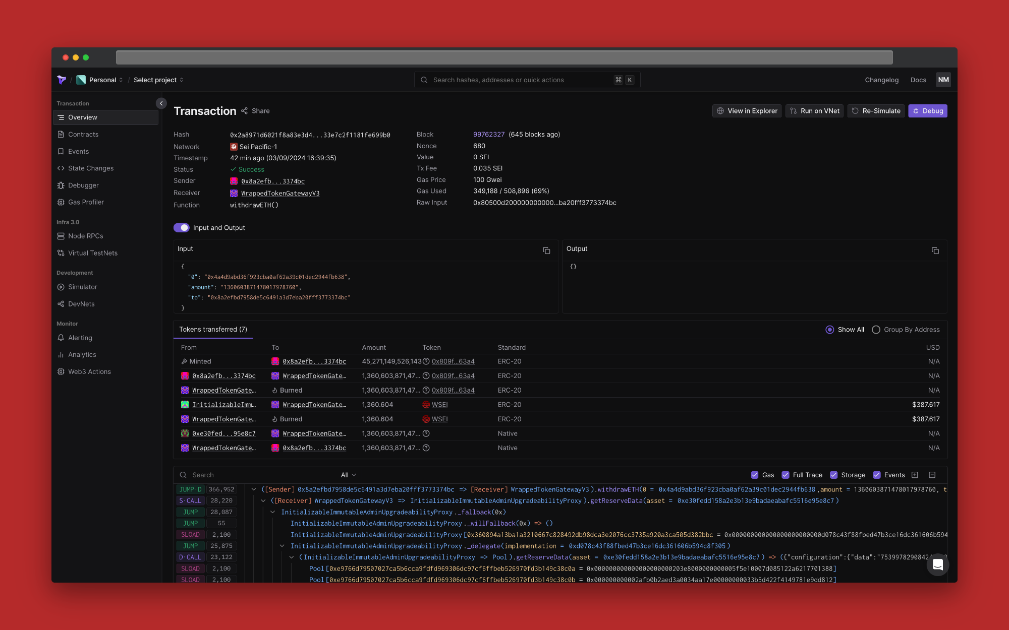Open the chat support bubble

[937, 564]
